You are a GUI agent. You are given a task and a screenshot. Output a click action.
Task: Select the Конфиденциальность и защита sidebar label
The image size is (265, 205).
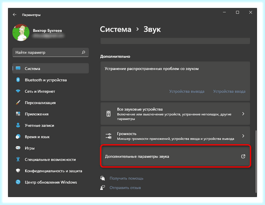tap(53, 171)
